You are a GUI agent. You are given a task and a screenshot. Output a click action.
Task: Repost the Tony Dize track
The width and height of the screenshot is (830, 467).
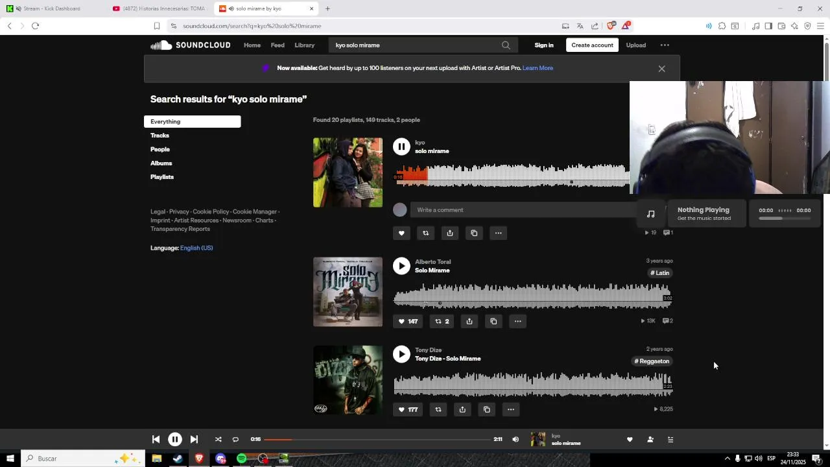click(x=438, y=409)
